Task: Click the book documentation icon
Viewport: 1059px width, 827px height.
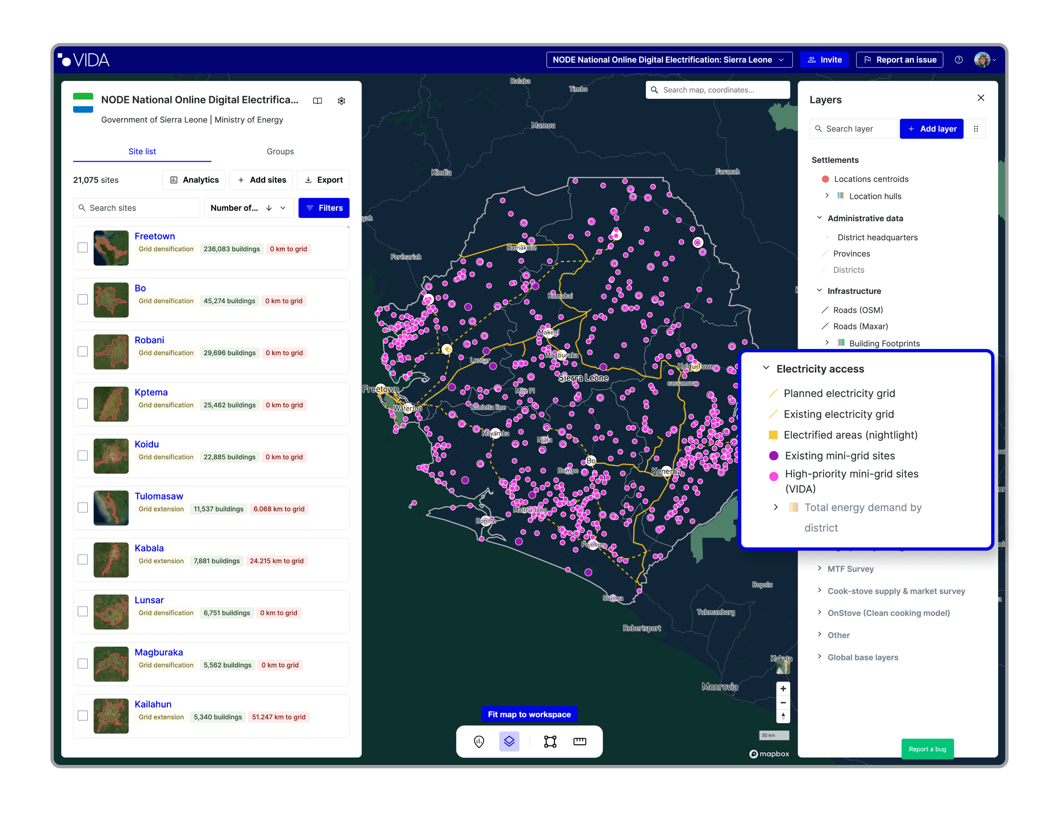Action: [x=318, y=101]
